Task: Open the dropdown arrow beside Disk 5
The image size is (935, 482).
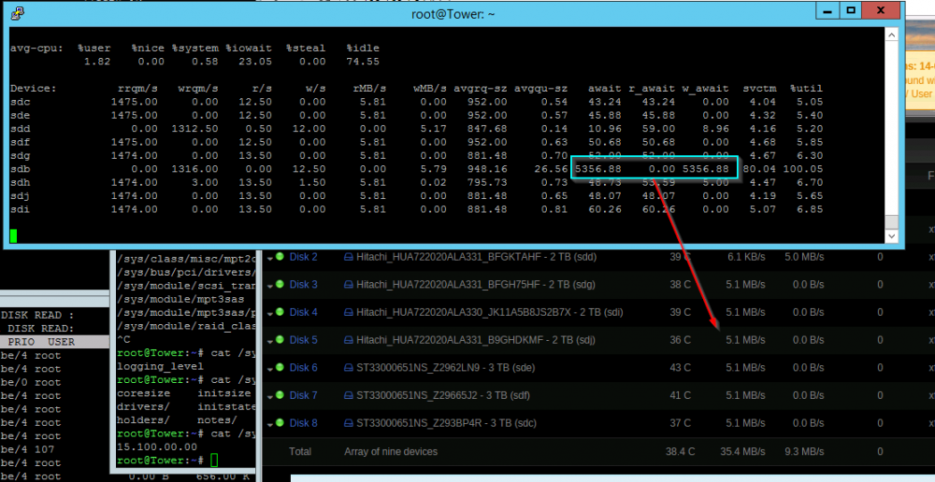Action: [x=271, y=341]
